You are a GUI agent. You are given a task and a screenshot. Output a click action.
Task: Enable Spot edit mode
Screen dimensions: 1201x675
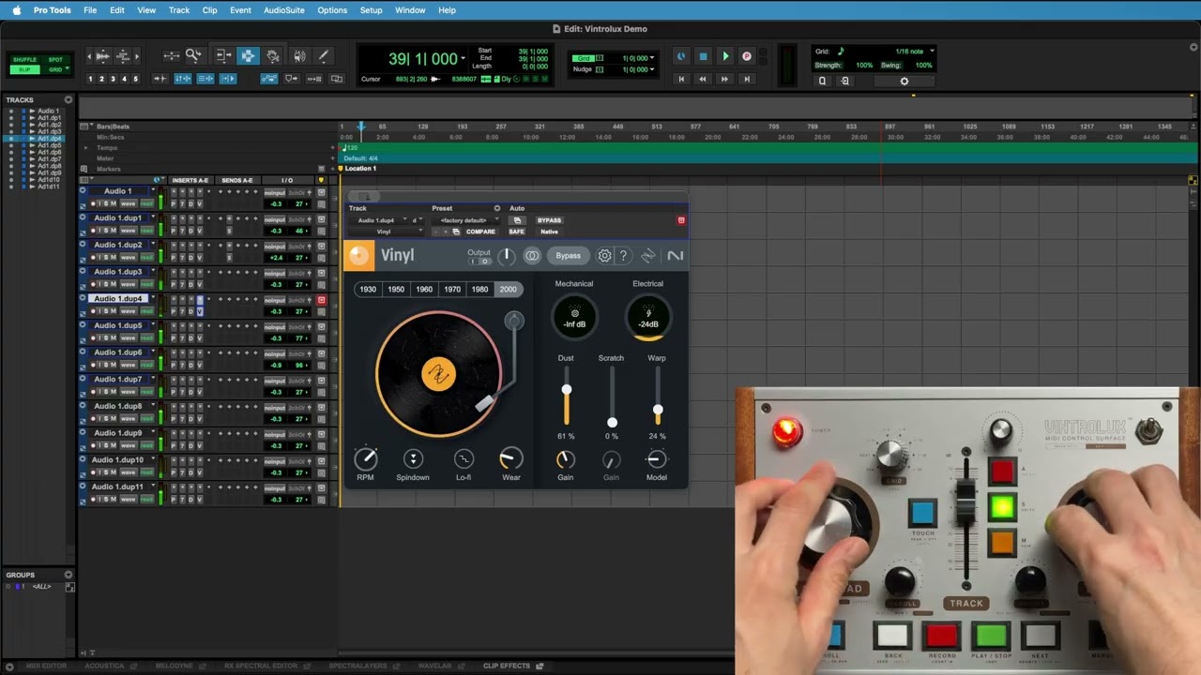55,60
